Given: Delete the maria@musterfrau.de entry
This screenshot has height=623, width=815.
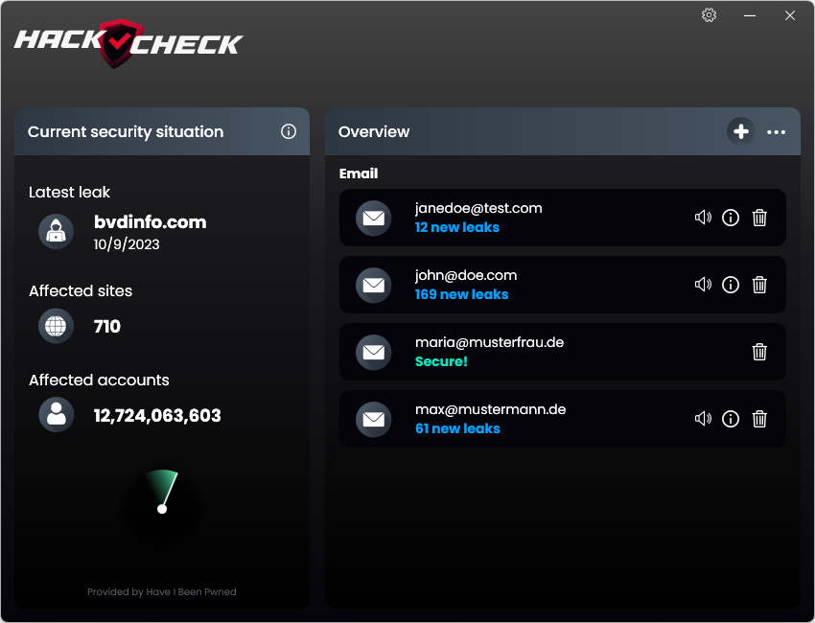Looking at the screenshot, I should click(759, 352).
